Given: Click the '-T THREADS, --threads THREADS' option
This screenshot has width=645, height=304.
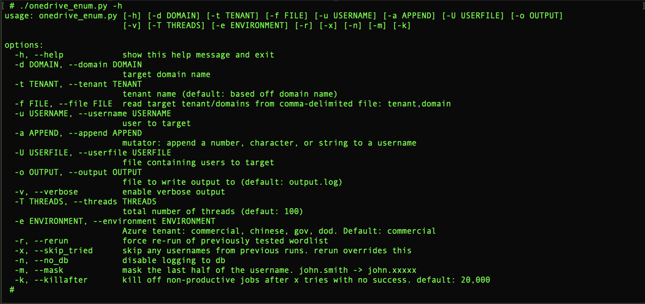Looking at the screenshot, I should click(86, 202).
